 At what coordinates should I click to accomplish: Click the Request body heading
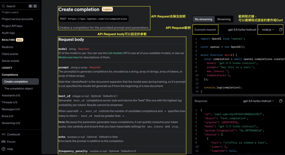pyautogui.click(x=71, y=39)
